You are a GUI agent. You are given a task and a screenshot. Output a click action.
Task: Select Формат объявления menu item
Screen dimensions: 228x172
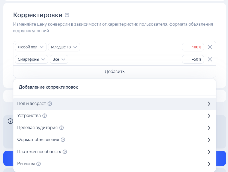point(115,140)
